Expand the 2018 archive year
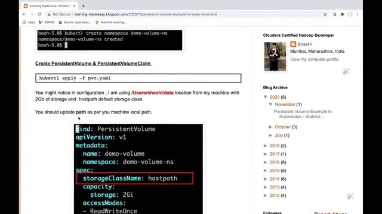This screenshot has height=214, width=382. pos(266,146)
